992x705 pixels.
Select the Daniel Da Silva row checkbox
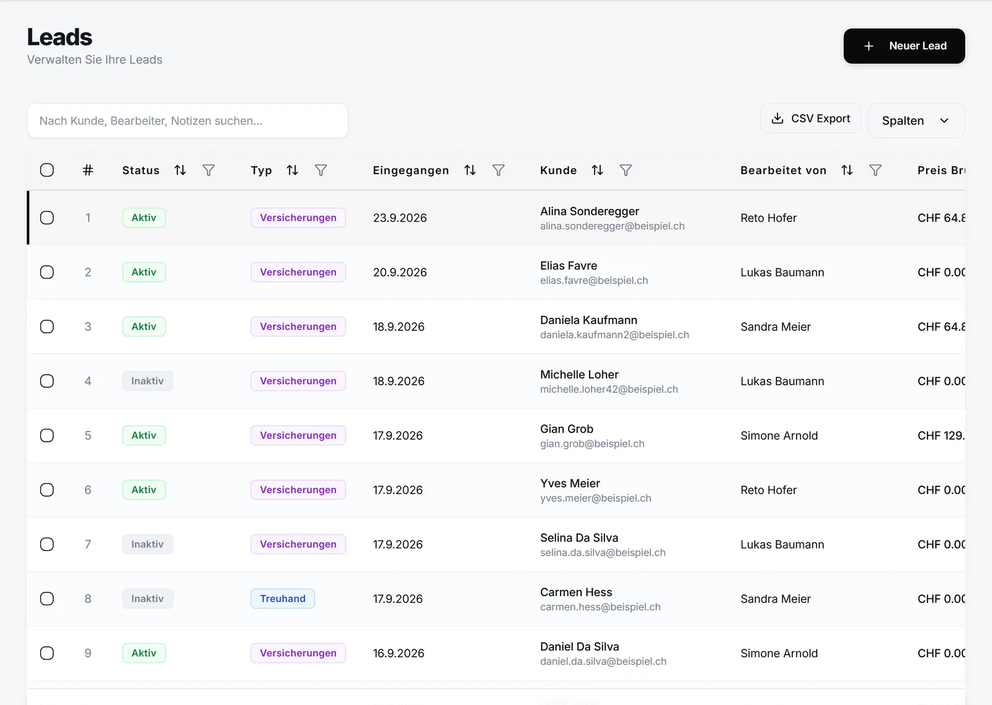pyautogui.click(x=47, y=654)
